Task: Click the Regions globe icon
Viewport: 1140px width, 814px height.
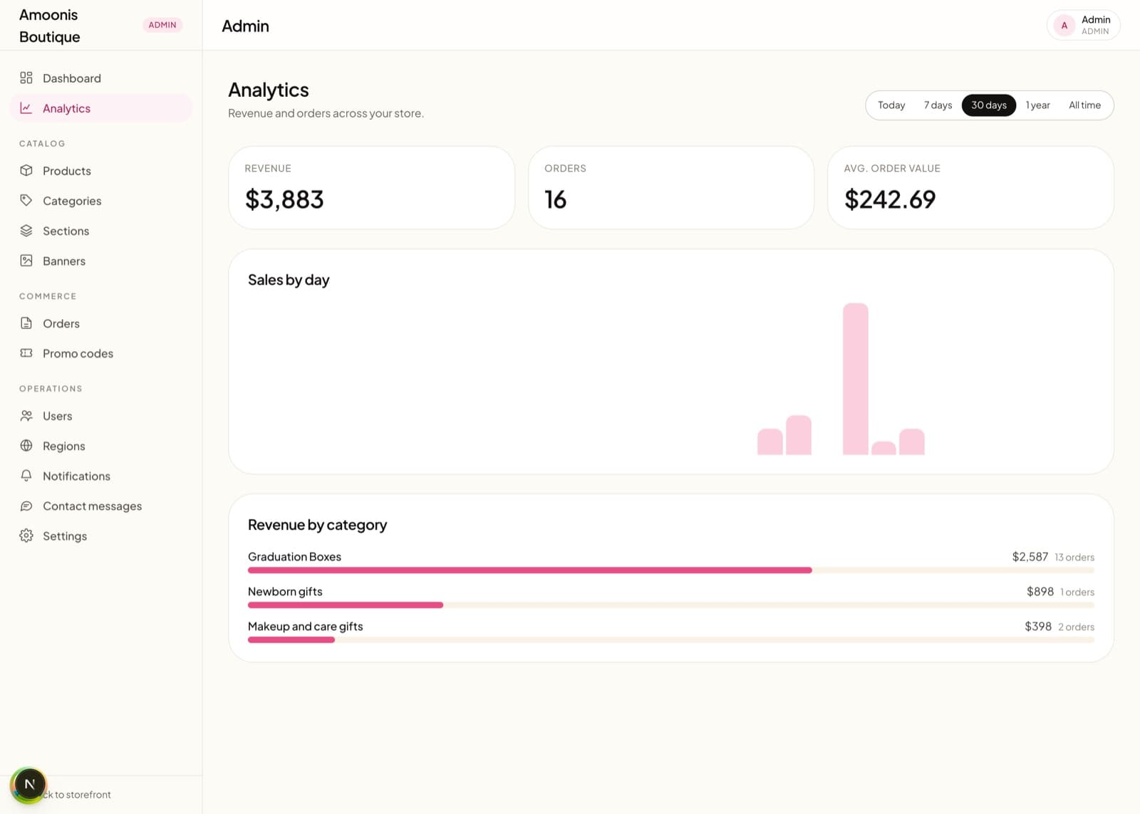Action: (x=26, y=445)
